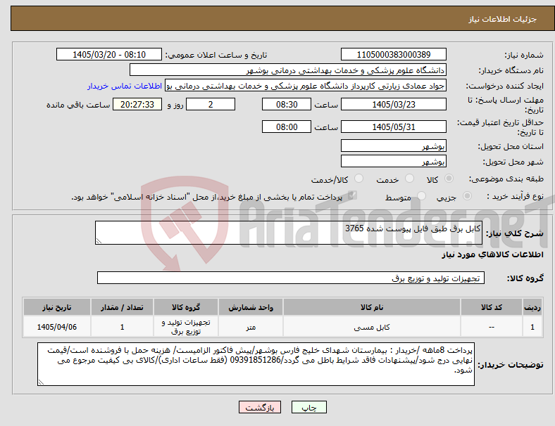Screen dimensions: 555x426
Task: Click the تجهیزات تولید و توزیع برق table cell
Action: 186,327
